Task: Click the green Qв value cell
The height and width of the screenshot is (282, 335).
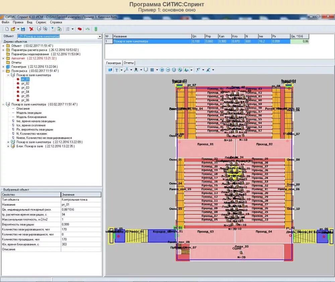Action: 299,41
